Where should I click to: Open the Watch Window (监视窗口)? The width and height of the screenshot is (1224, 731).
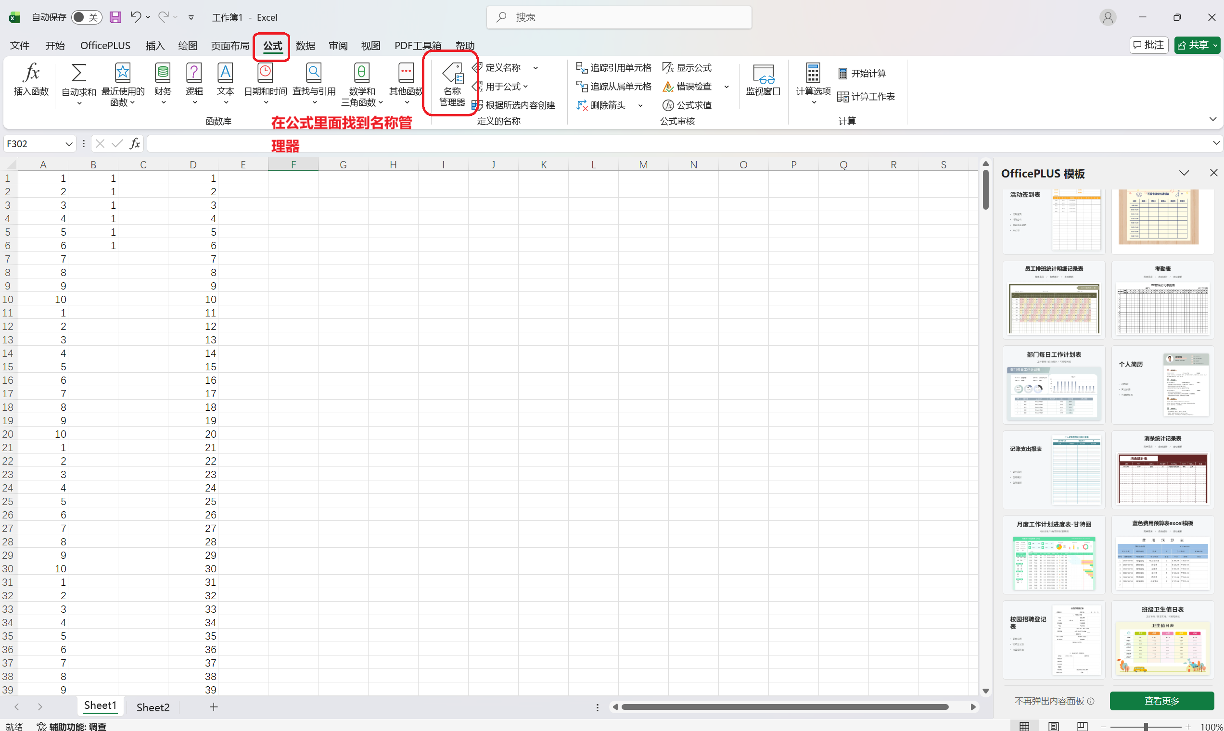[x=763, y=80]
